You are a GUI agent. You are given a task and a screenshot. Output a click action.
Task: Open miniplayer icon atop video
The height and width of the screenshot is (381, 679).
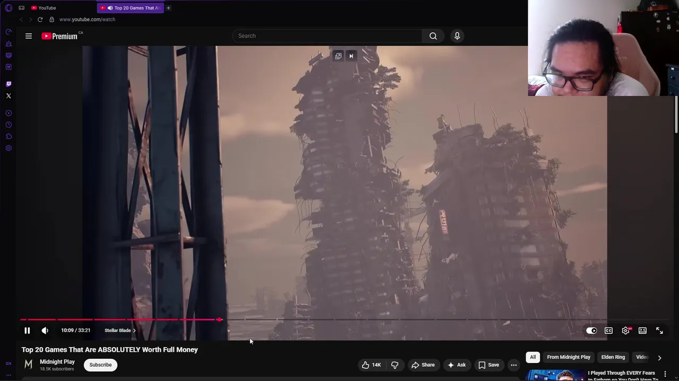pyautogui.click(x=338, y=56)
